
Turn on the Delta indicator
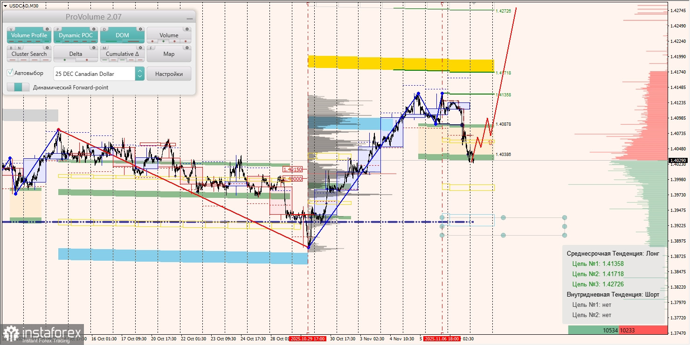click(76, 54)
